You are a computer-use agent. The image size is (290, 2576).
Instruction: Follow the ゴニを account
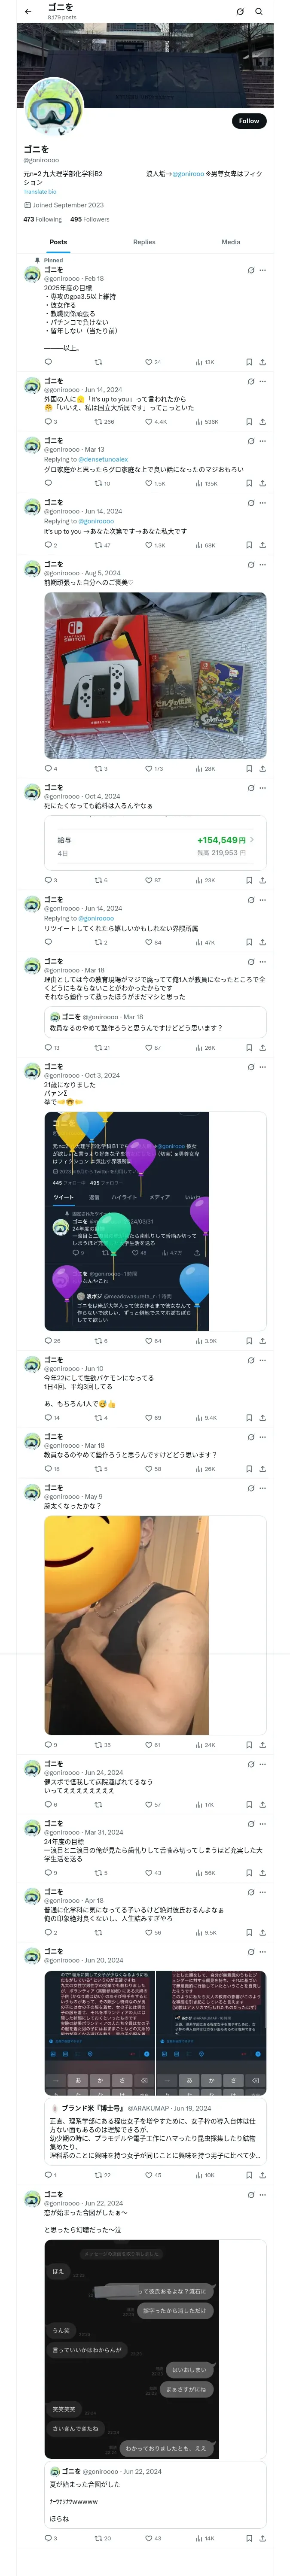[x=248, y=121]
